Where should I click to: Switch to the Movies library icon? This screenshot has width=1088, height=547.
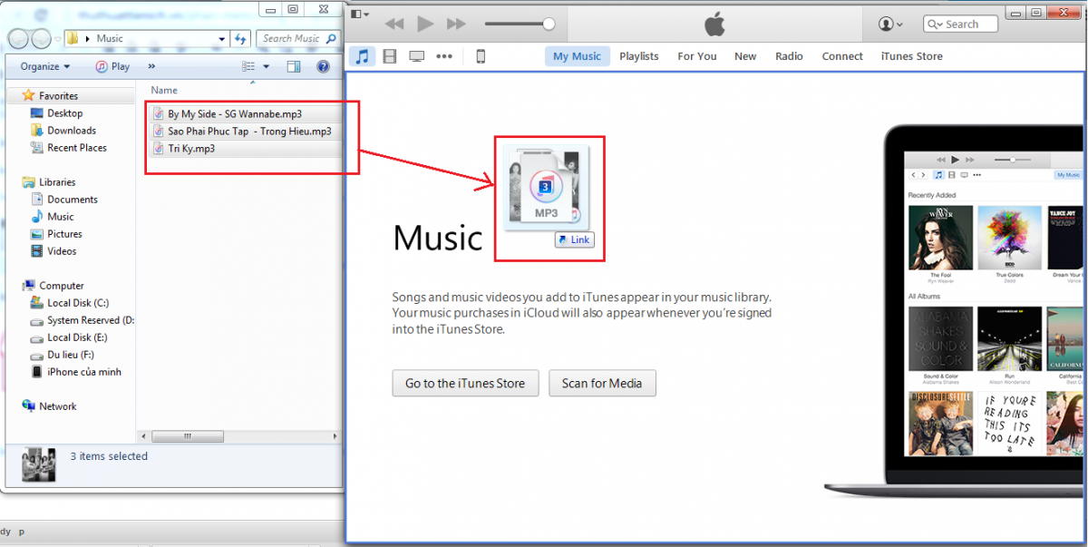coord(390,56)
